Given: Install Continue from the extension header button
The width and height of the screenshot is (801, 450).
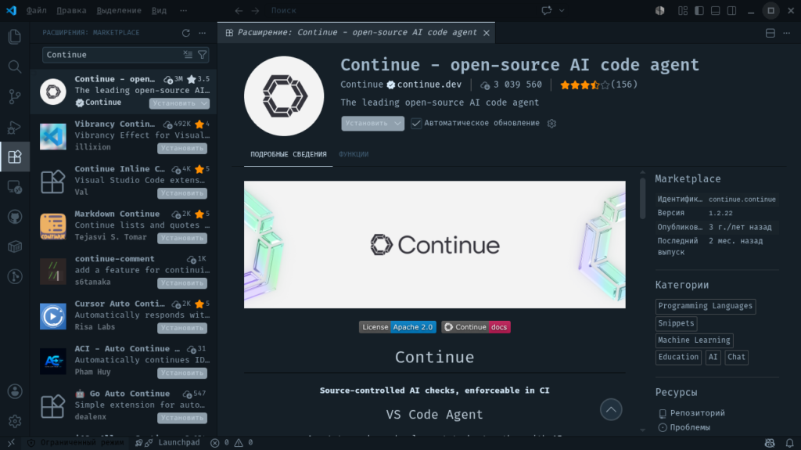Looking at the screenshot, I should (367, 123).
